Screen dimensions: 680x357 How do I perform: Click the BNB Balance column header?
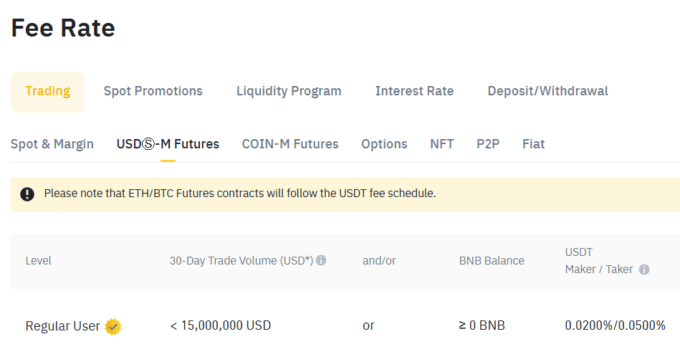click(x=492, y=261)
